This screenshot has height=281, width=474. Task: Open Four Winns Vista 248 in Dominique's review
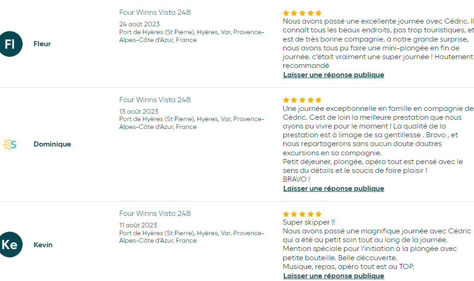tap(155, 100)
